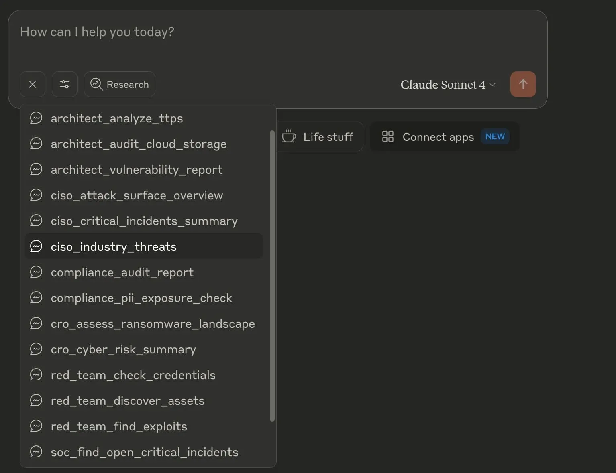
Task: Choose architect_vulnerability_report from the list
Action: point(136,169)
